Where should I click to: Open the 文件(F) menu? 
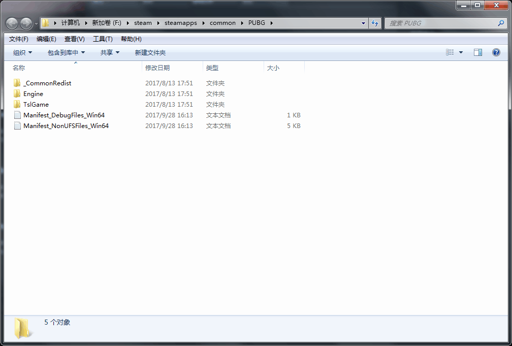(x=19, y=39)
